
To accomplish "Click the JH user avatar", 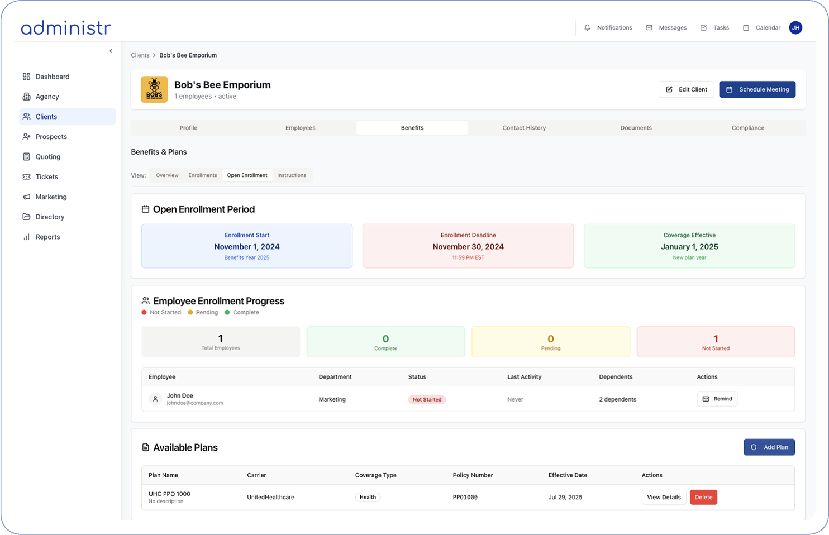I will (x=795, y=27).
